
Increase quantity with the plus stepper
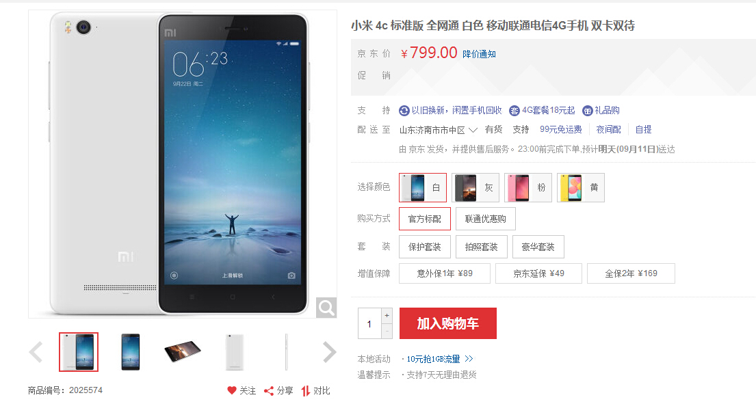[x=387, y=315]
